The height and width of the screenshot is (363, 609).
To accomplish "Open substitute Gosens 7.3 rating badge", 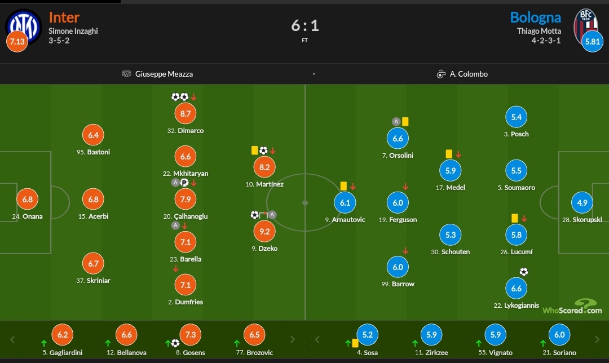I will coord(191,335).
